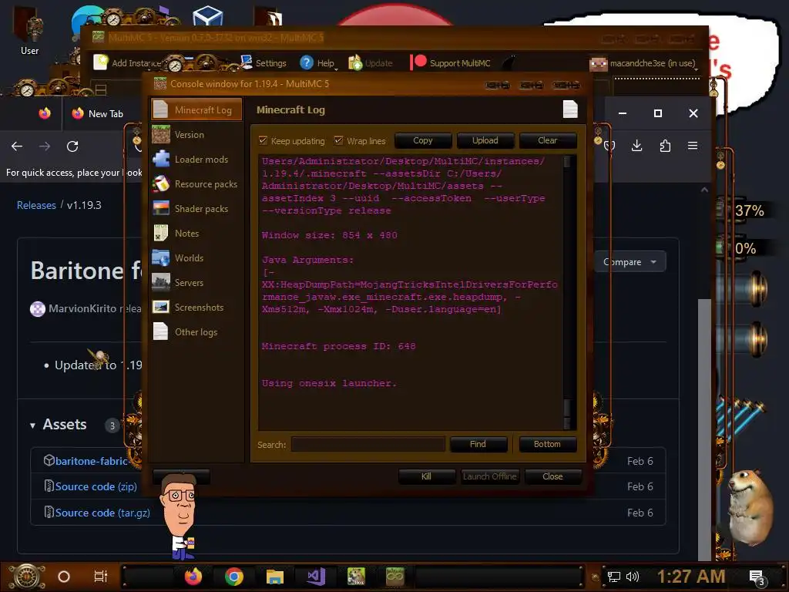Toggle the Keep updating checkbox
The width and height of the screenshot is (789, 592).
(x=263, y=140)
